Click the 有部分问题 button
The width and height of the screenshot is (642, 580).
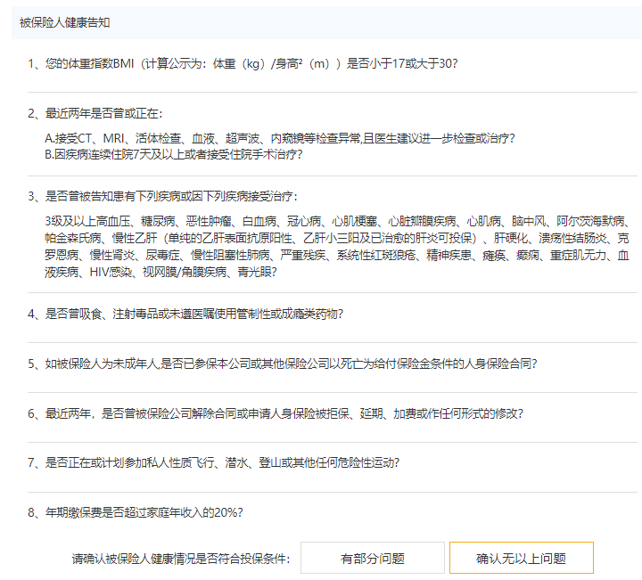coord(372,559)
